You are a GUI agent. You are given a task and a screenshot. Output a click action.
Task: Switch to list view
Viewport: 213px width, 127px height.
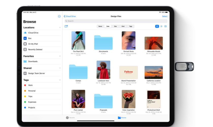pos(161,26)
